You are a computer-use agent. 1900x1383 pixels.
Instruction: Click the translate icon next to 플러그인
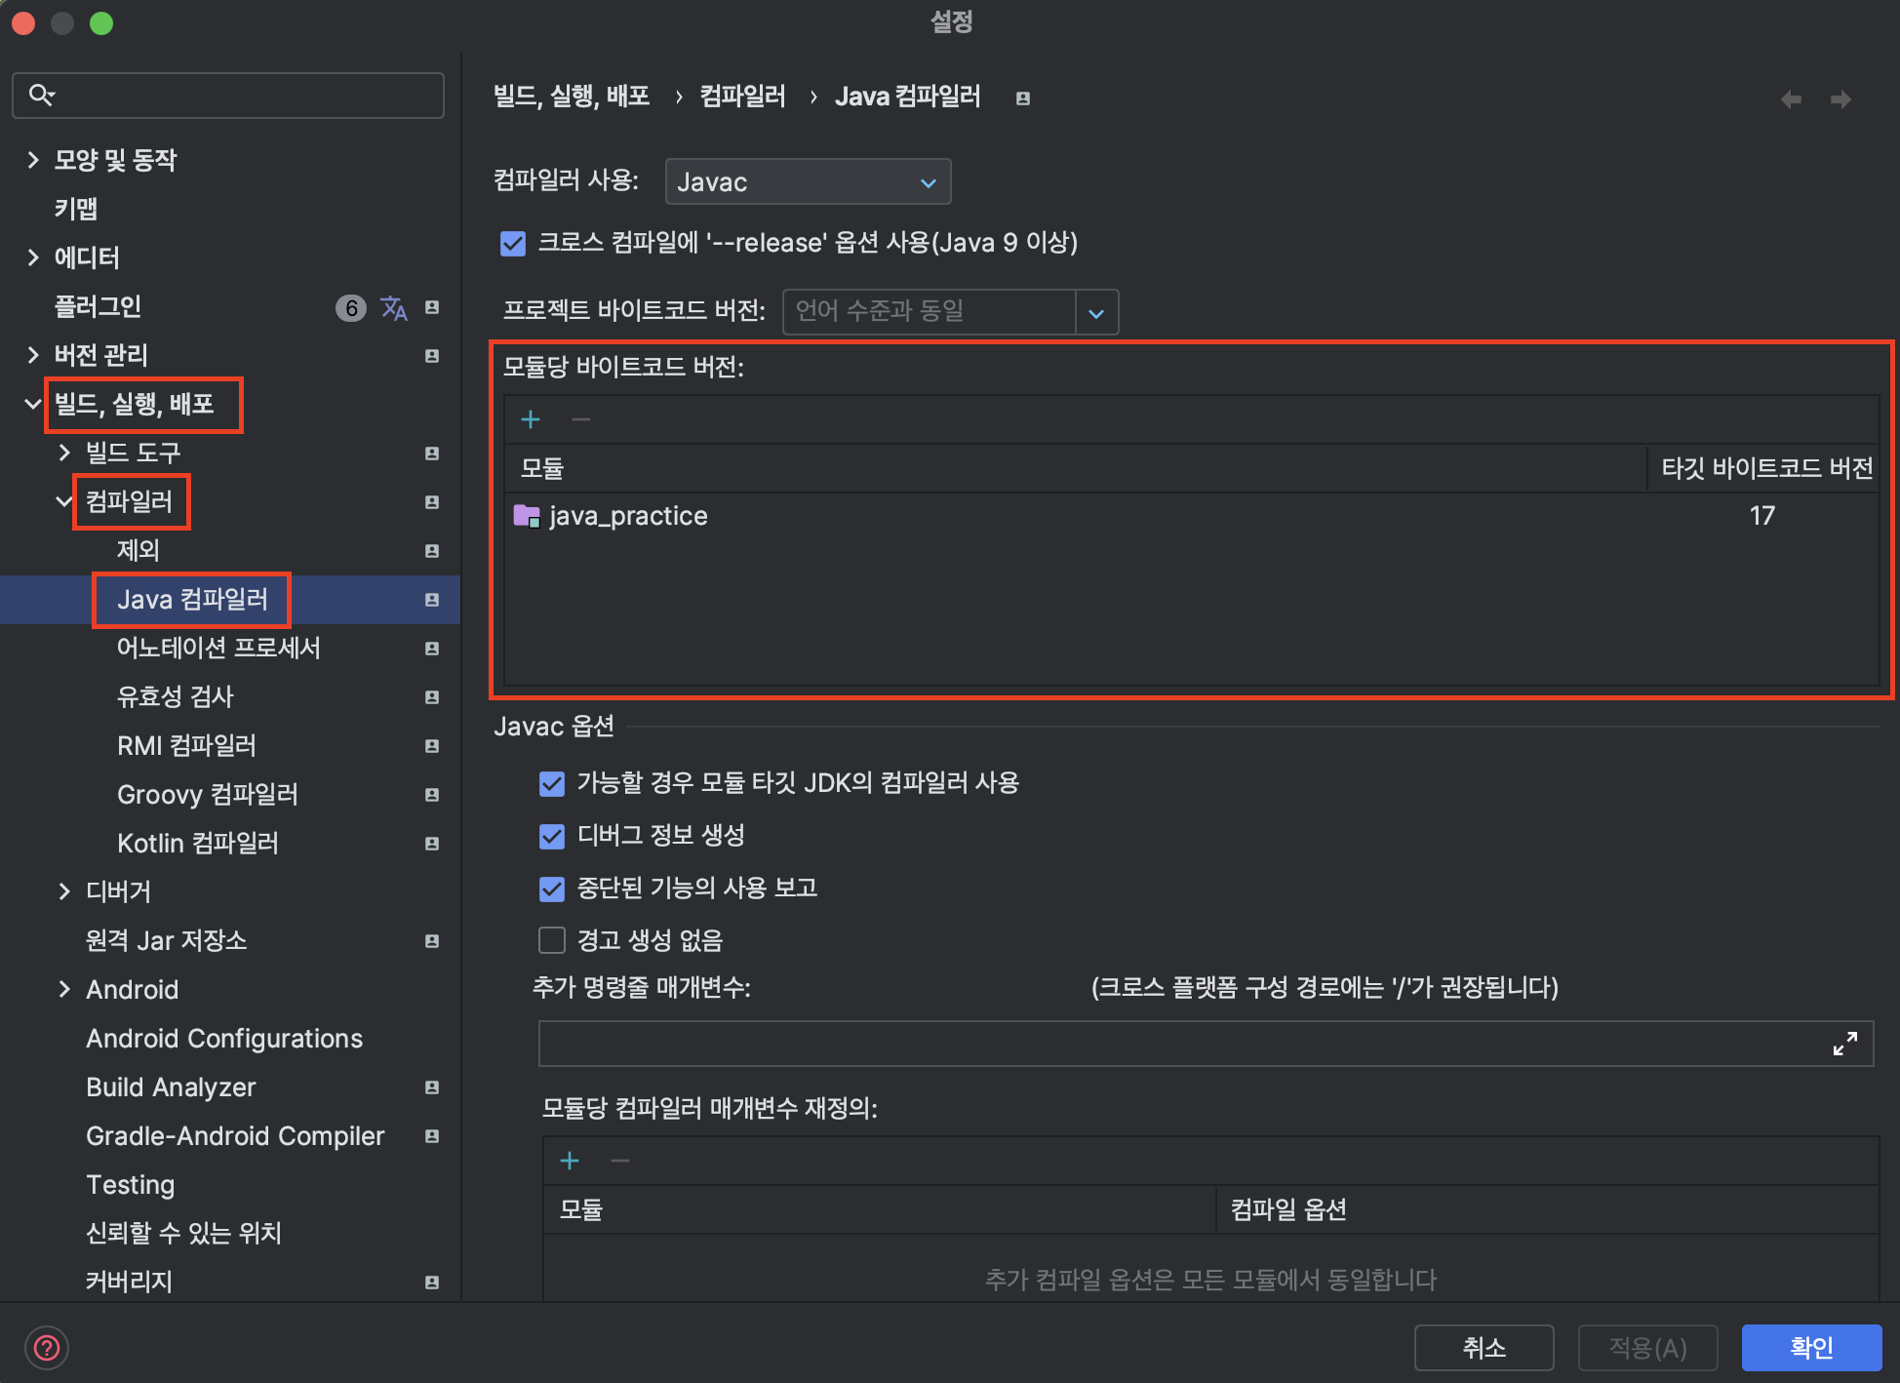pos(394,308)
